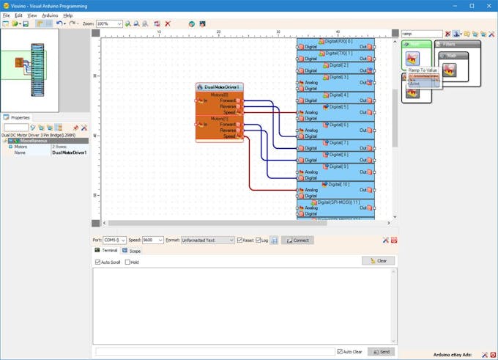
Task: Click the Save project toolbar icon
Action: click(x=26, y=24)
